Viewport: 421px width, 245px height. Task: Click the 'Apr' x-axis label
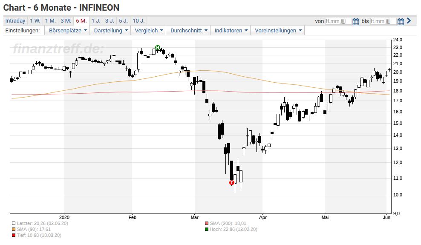(263, 217)
